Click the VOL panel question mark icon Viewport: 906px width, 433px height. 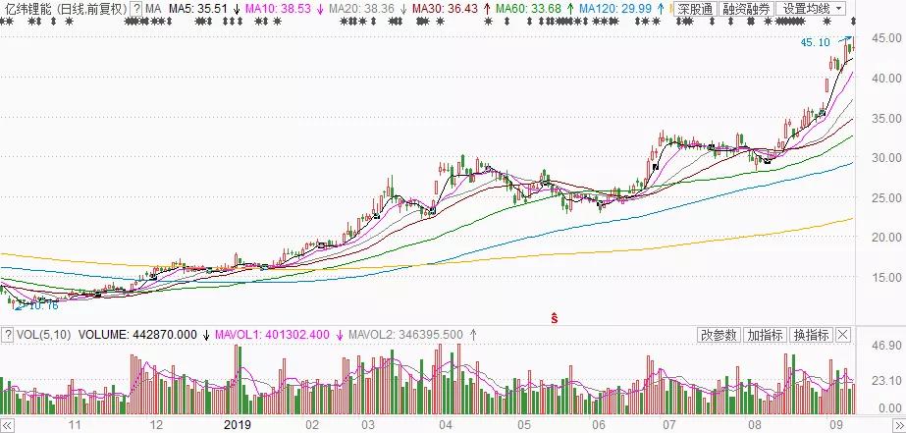point(7,335)
